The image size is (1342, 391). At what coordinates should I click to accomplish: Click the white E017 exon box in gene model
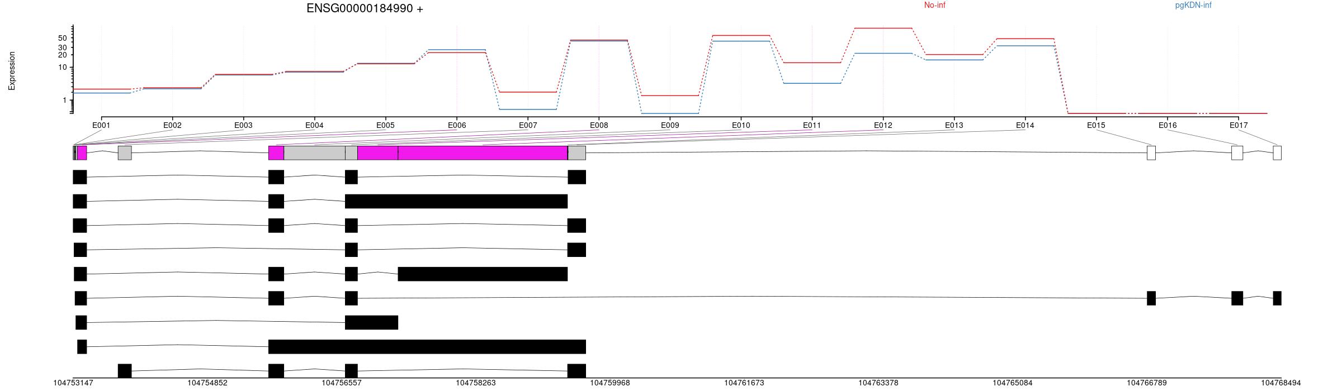1277,153
